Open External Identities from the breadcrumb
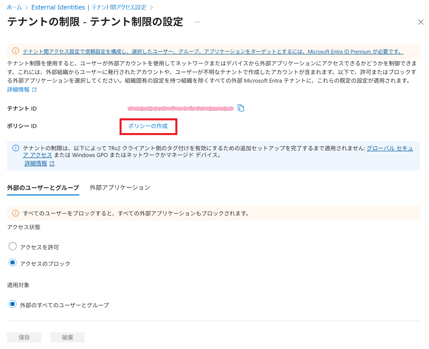The height and width of the screenshot is (349, 429). 58,7
